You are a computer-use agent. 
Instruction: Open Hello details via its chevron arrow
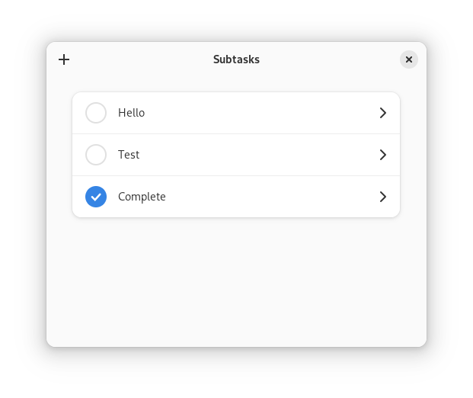point(383,113)
